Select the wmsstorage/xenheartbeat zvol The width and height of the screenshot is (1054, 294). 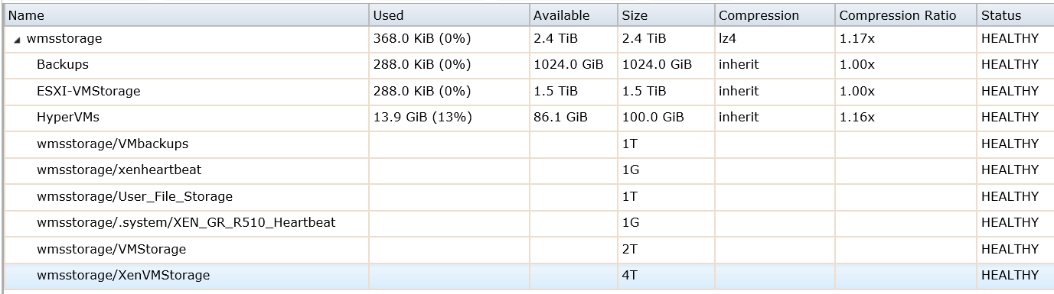[x=528, y=170]
